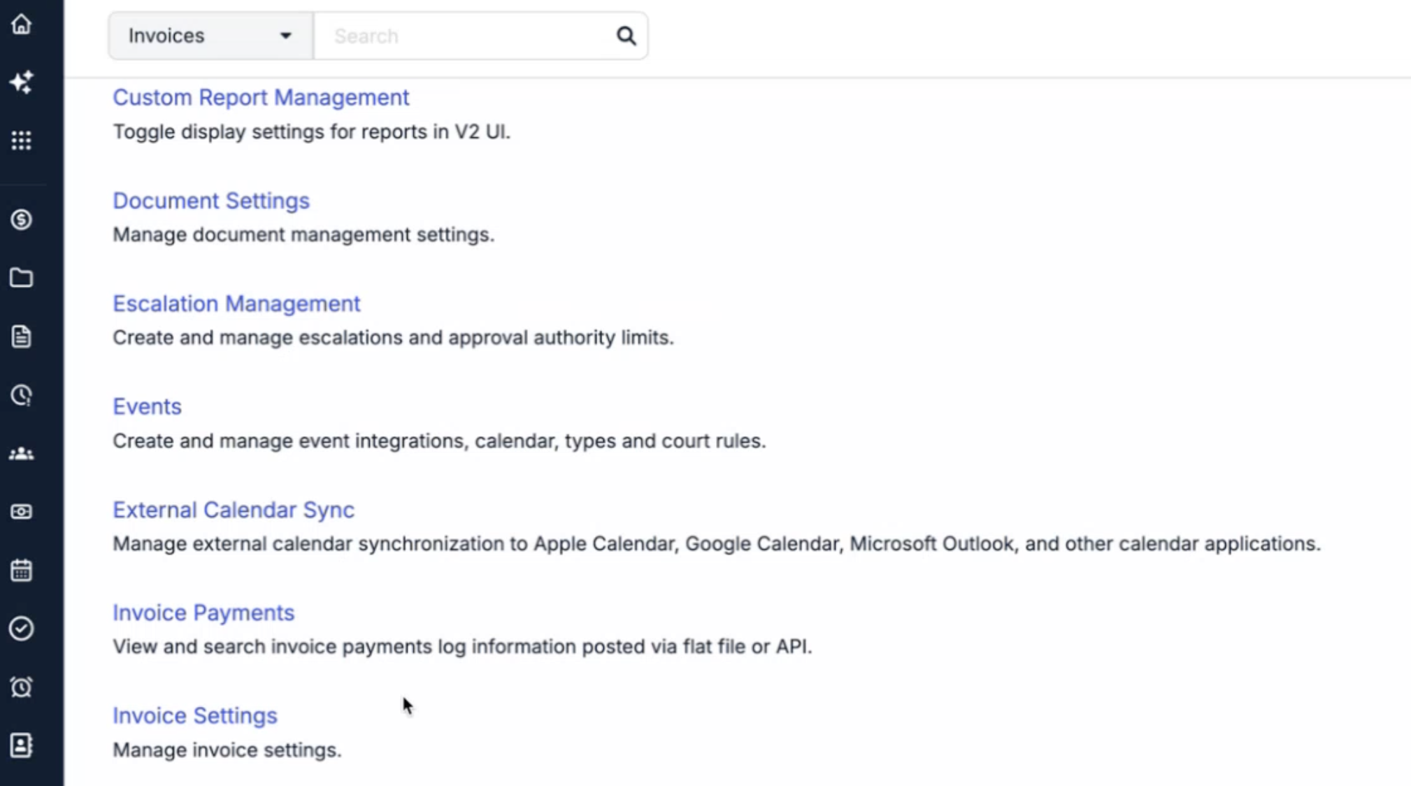
Task: Select the dollar-sign billing icon
Action: 21,220
